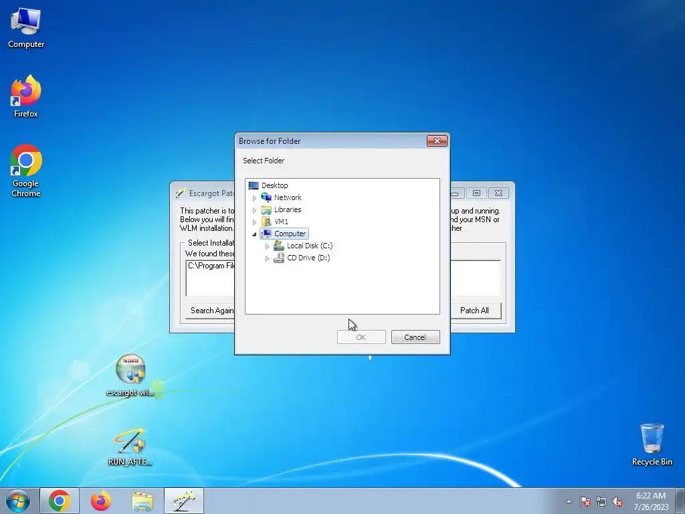Open the Recycle Bin
Image resolution: width=685 pixels, height=514 pixels.
click(x=652, y=444)
